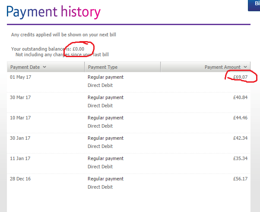
Task: Select the 01 May 17 payment row
Action: pos(129,82)
